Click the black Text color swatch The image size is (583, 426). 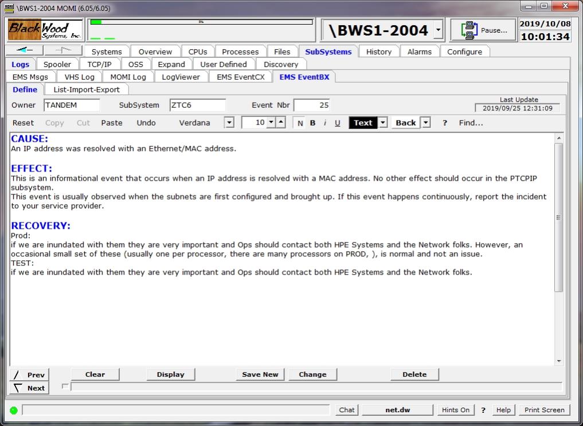pos(363,123)
